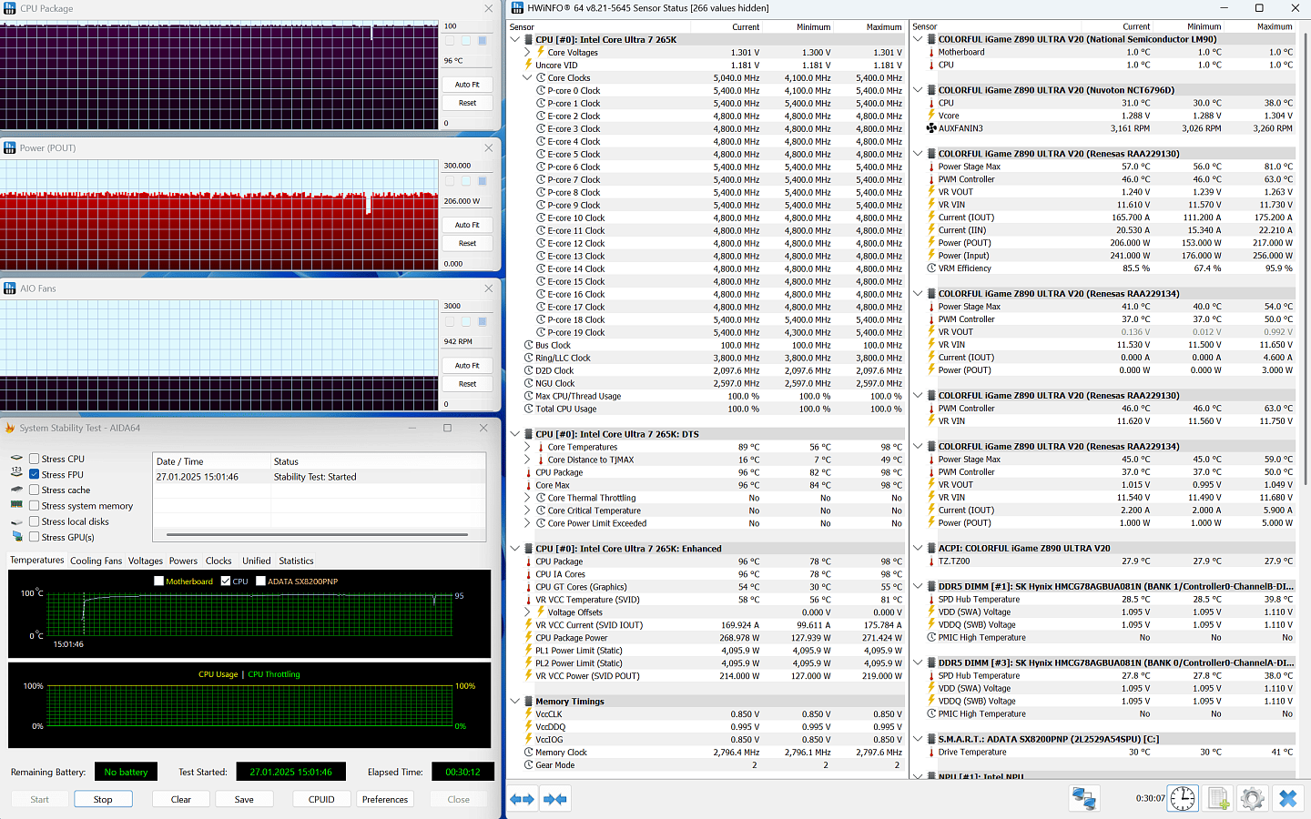
Task: Open CPUID from the AIDA64 test window
Action: pyautogui.click(x=321, y=799)
